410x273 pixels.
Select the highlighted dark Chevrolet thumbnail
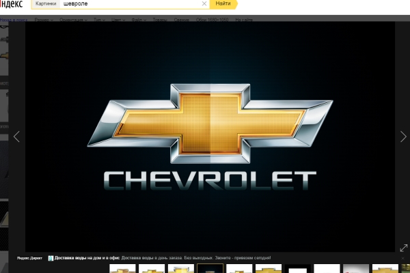(210, 268)
